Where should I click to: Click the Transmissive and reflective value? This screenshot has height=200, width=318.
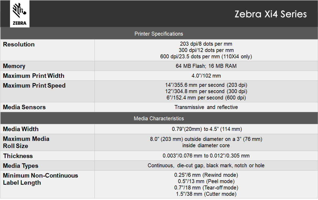coord(206,107)
